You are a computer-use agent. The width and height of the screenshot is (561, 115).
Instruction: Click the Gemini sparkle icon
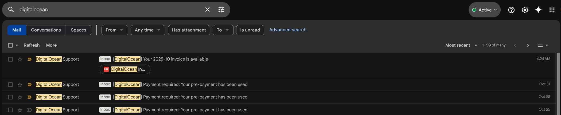538,10
